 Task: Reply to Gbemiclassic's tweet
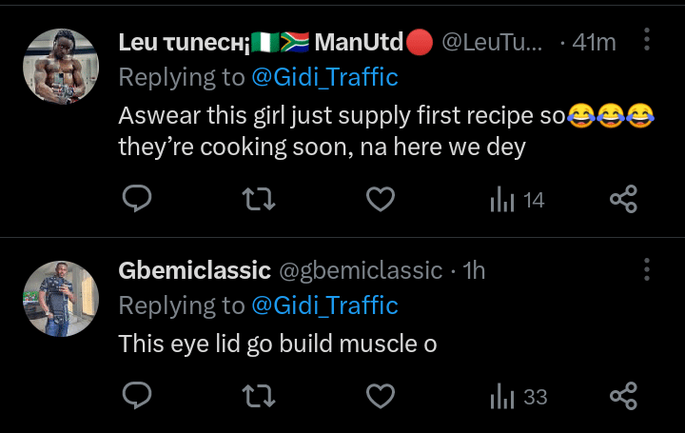pyautogui.click(x=138, y=396)
